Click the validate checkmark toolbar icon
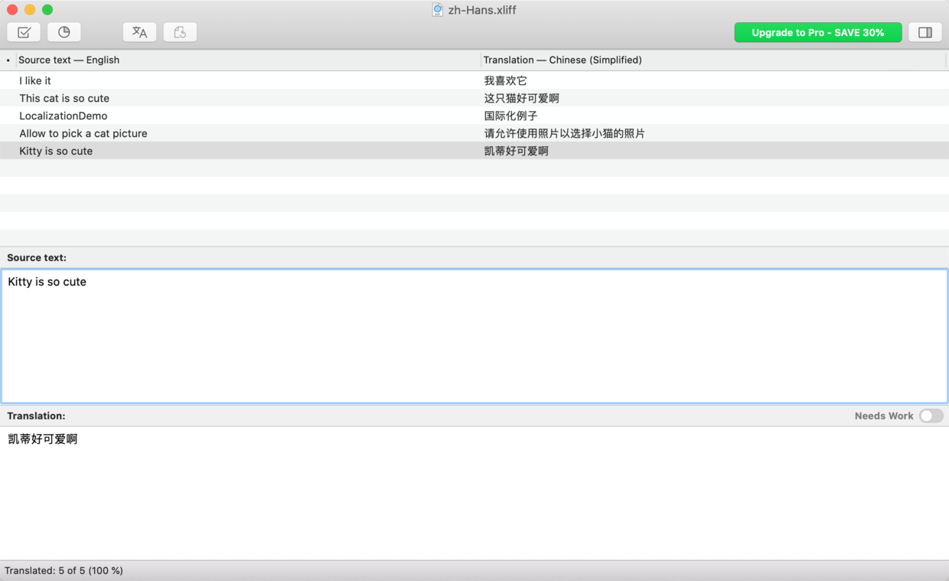This screenshot has height=581, width=949. point(24,32)
